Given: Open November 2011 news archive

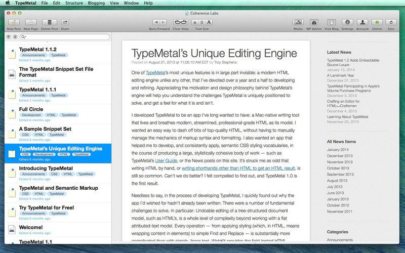Looking at the screenshot, I should [x=339, y=212].
